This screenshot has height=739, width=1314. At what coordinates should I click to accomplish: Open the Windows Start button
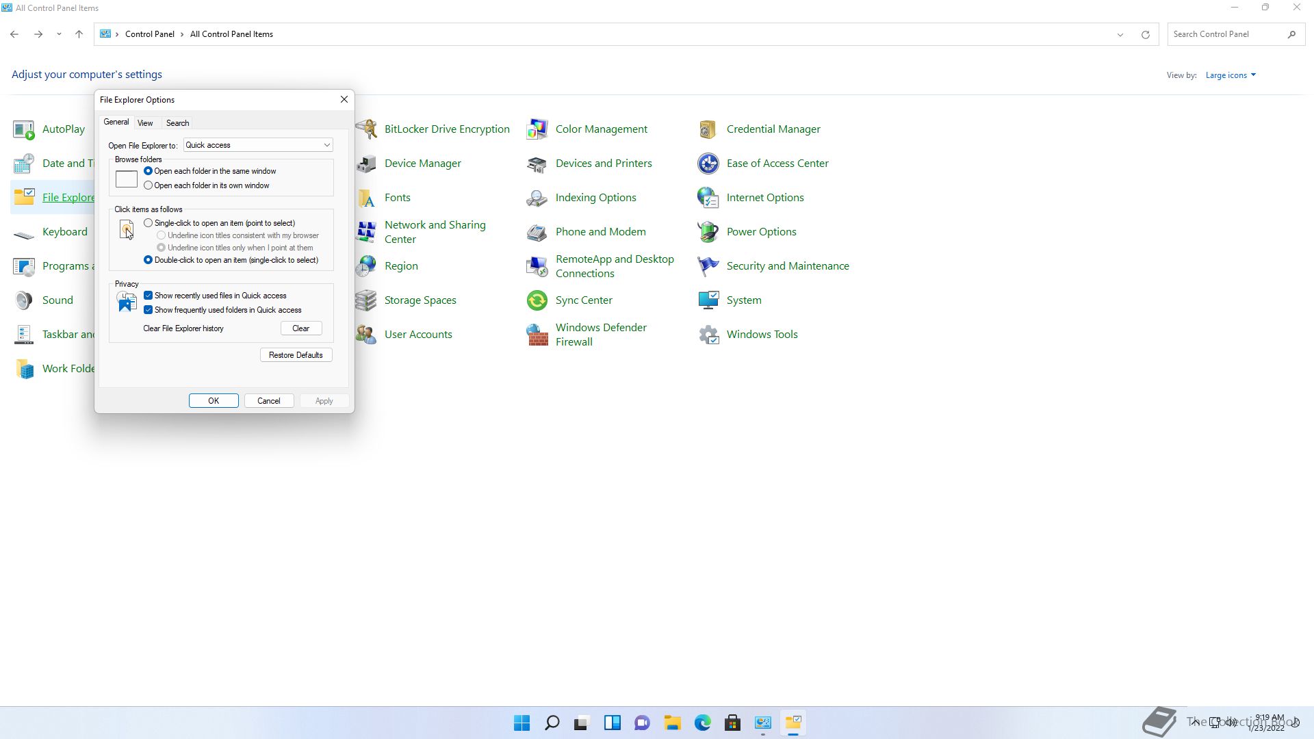pyautogui.click(x=521, y=723)
